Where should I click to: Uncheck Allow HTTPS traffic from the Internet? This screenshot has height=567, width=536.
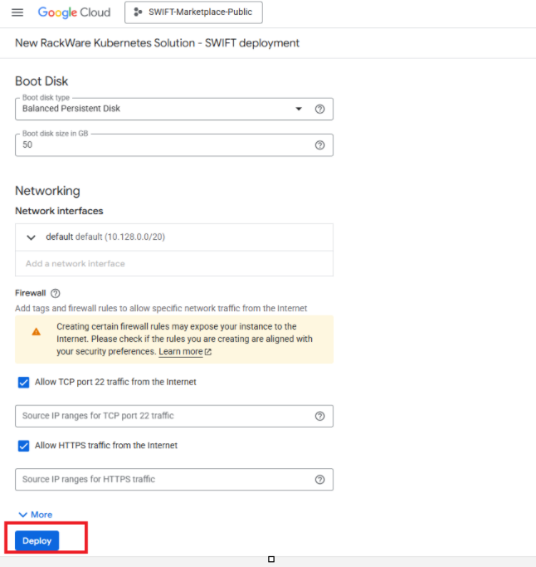pos(23,446)
